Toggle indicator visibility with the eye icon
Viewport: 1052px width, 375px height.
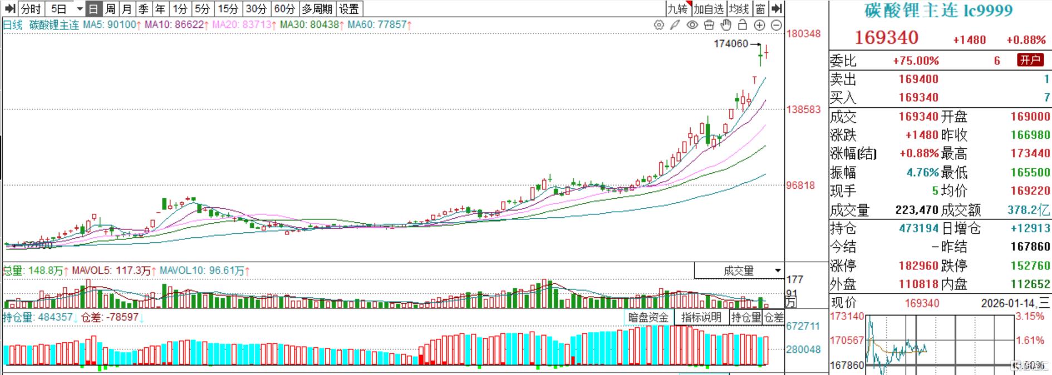pyautogui.click(x=692, y=25)
